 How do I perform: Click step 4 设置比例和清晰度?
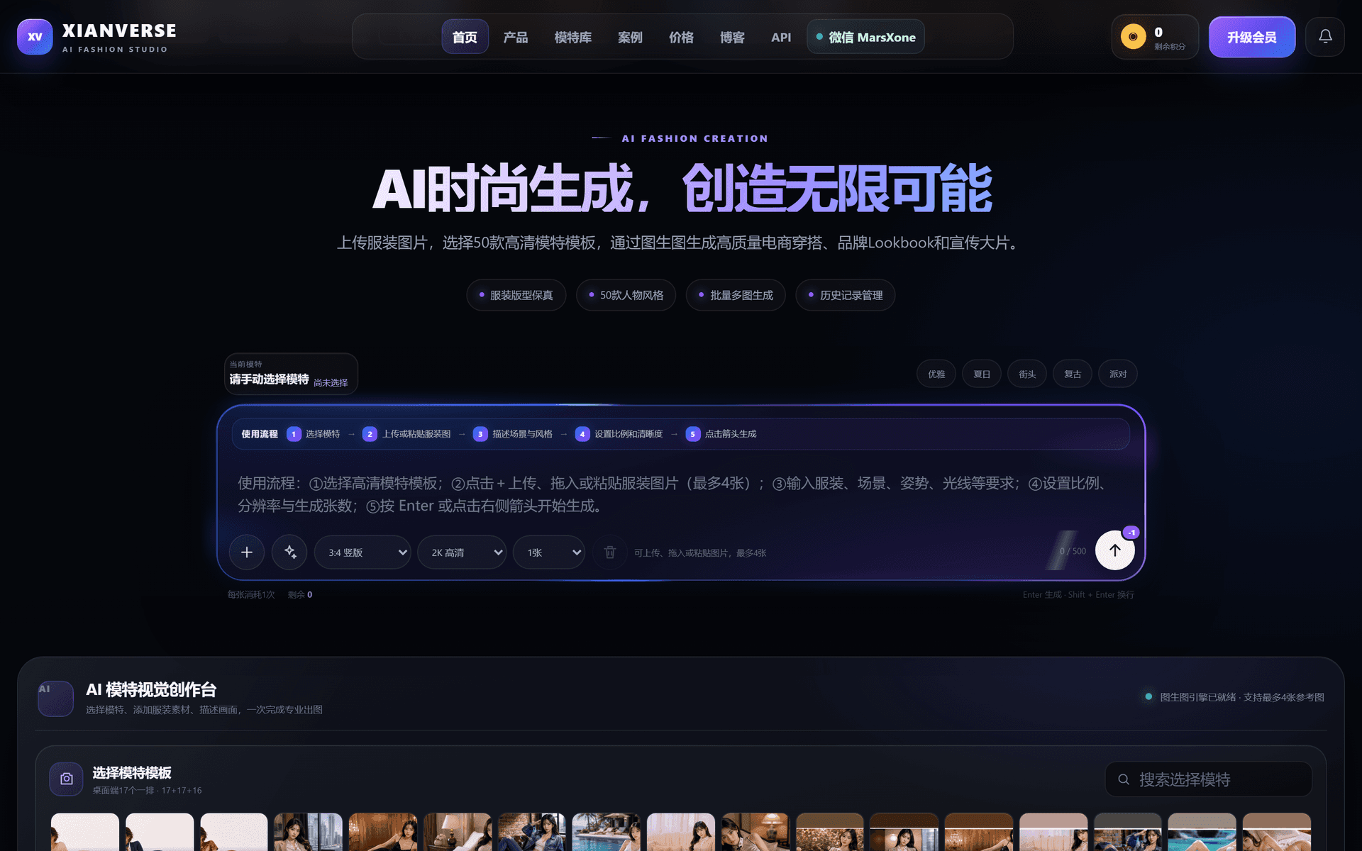tap(619, 434)
